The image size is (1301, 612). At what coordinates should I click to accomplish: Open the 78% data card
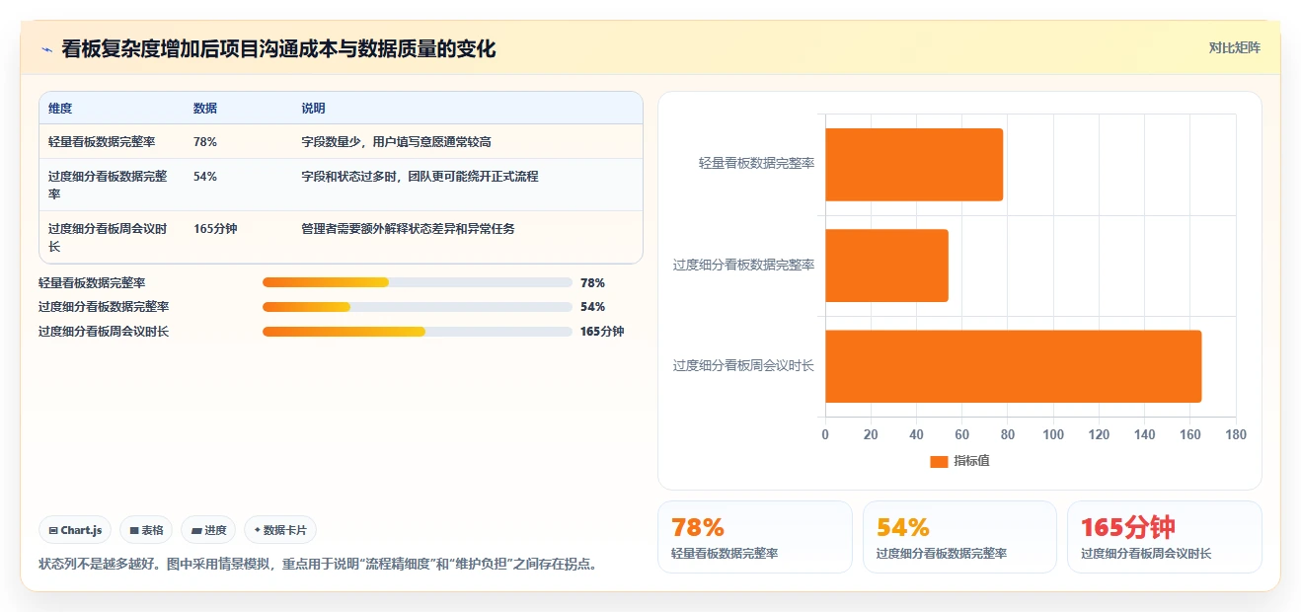click(x=755, y=537)
